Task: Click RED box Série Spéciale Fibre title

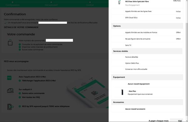Action: (137, 2)
